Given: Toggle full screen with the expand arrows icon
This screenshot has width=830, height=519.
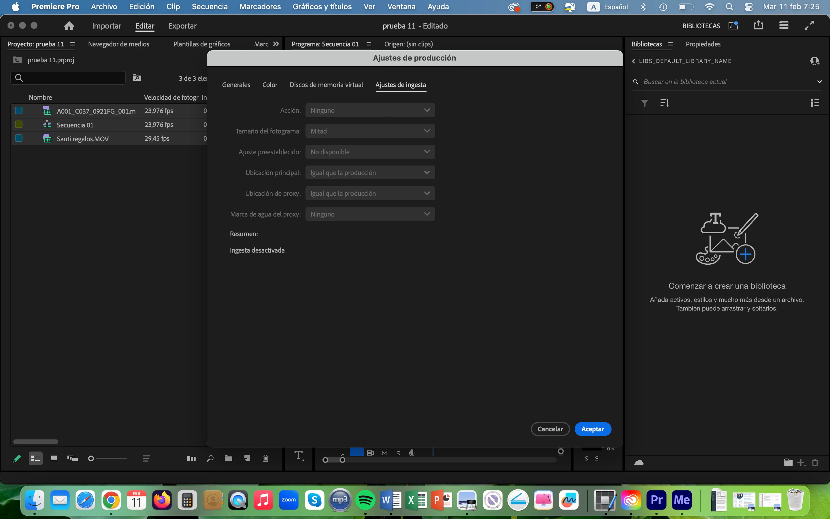Looking at the screenshot, I should 809,25.
